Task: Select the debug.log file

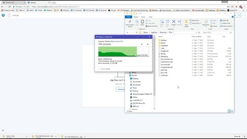Action: pos(164,56)
